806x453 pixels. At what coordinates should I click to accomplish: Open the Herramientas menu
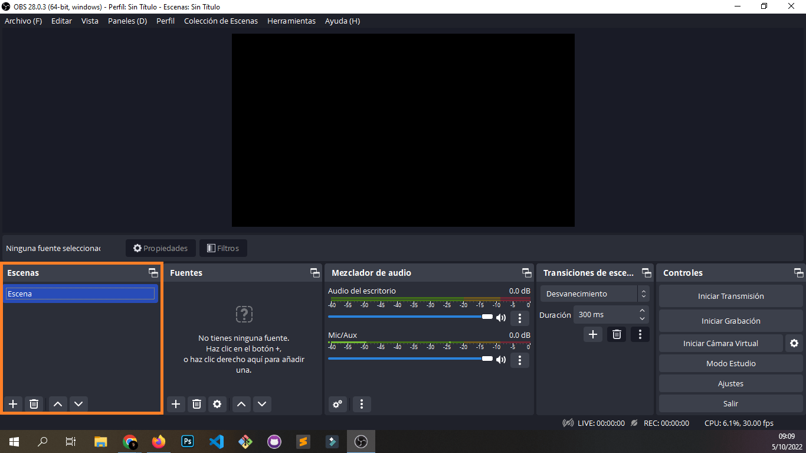point(291,21)
